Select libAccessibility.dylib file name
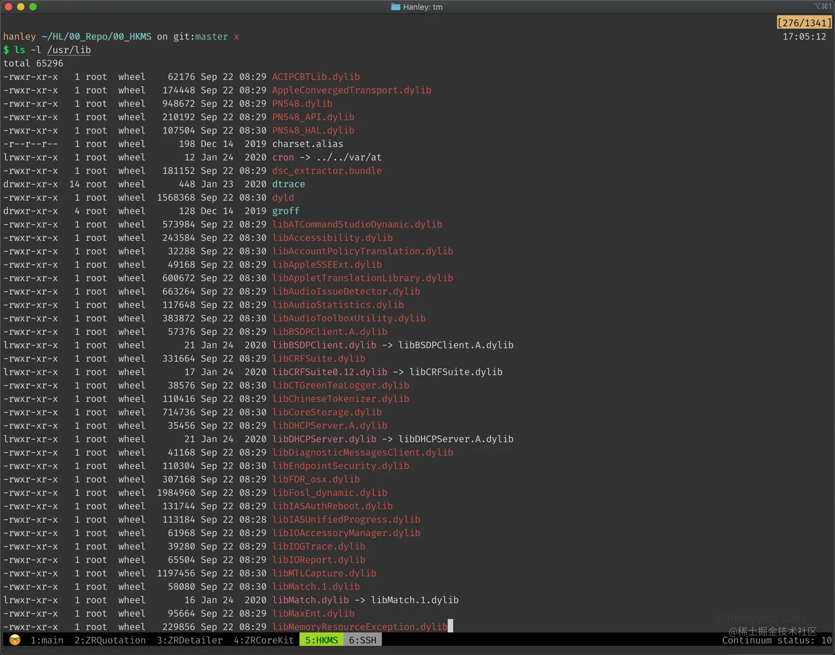Image resolution: width=835 pixels, height=655 pixels. tap(332, 237)
